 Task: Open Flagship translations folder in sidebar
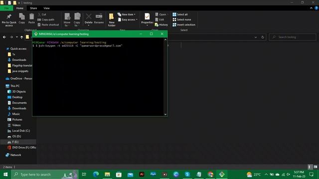[20, 66]
